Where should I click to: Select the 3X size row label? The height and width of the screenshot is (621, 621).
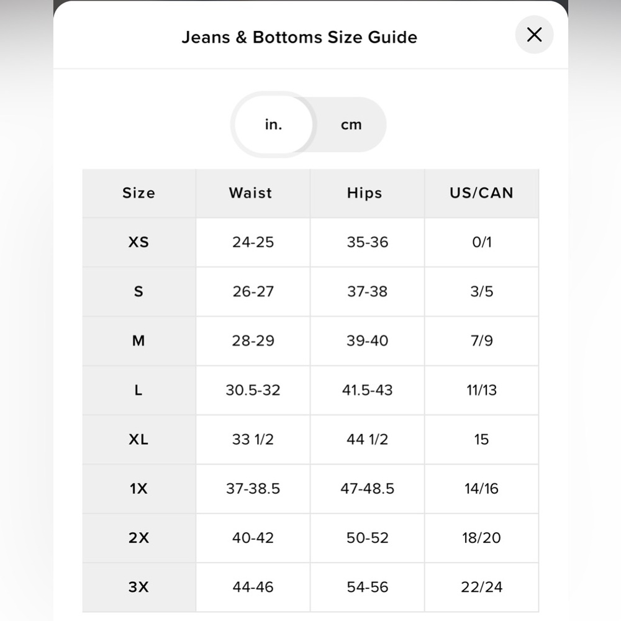138,587
